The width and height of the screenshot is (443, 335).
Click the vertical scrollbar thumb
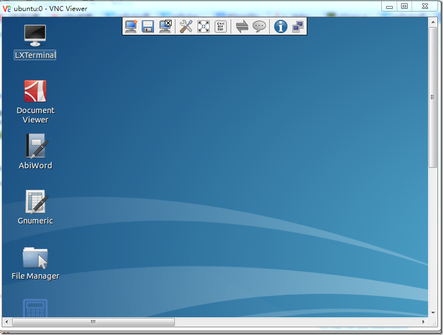pos(433,97)
